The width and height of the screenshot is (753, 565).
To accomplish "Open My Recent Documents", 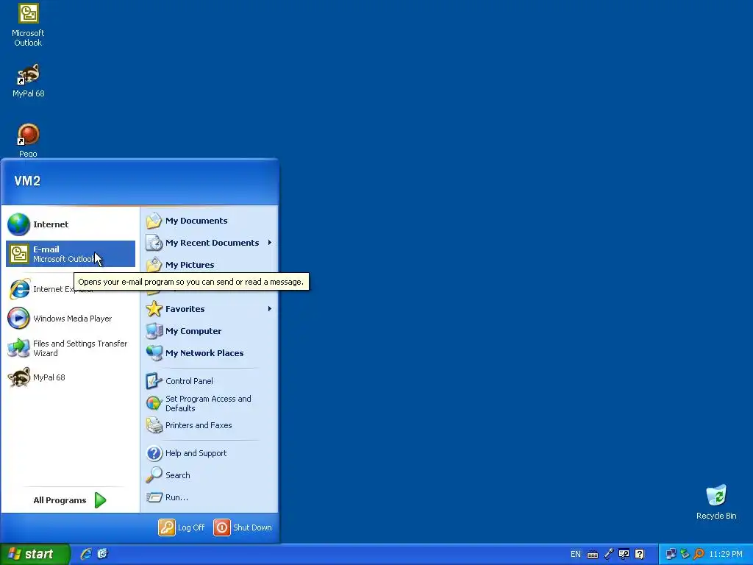I will (x=210, y=243).
